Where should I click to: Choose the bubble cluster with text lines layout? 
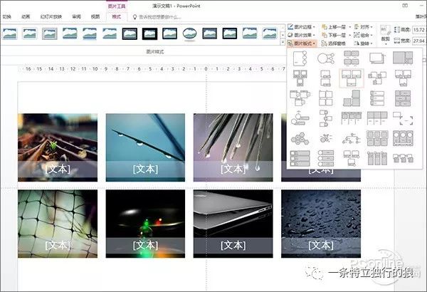(x=326, y=138)
